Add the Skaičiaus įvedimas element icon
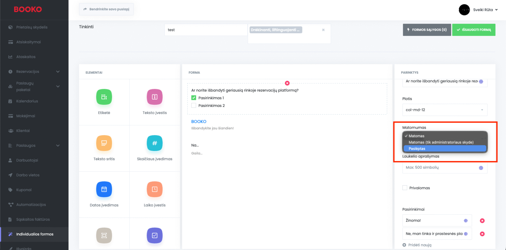This screenshot has width=506, height=250. pyautogui.click(x=155, y=143)
